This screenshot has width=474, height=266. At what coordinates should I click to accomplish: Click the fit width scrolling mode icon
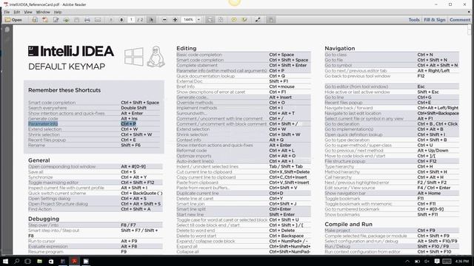[210, 20]
